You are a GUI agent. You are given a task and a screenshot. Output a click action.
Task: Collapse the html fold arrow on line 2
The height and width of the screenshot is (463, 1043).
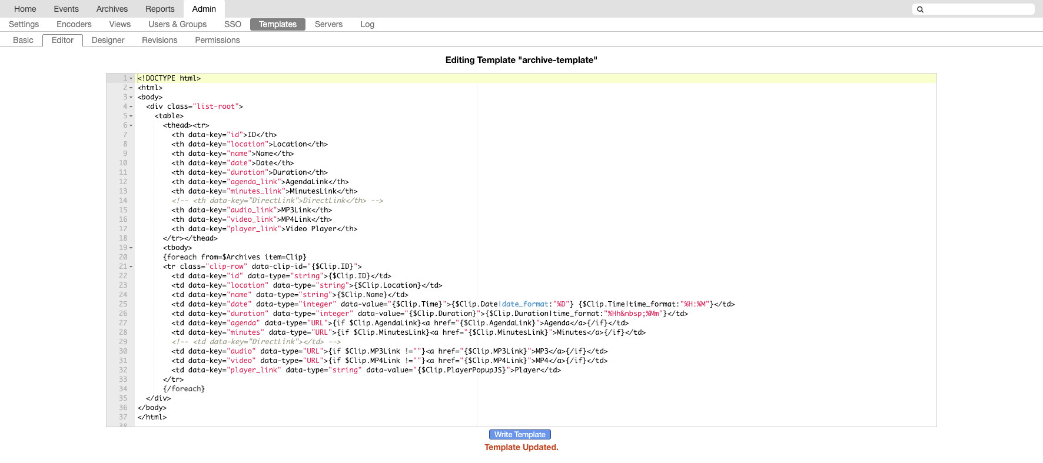coord(131,88)
